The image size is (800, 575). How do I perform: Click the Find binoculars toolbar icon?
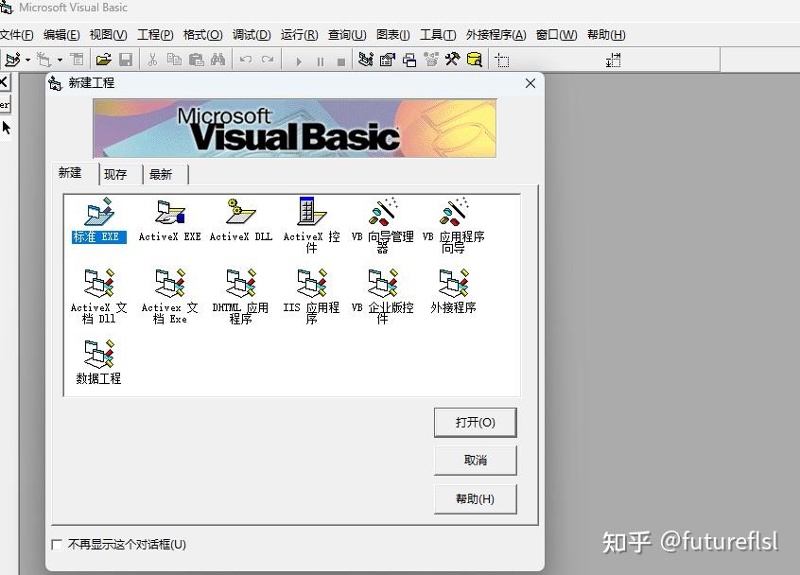tap(217, 60)
